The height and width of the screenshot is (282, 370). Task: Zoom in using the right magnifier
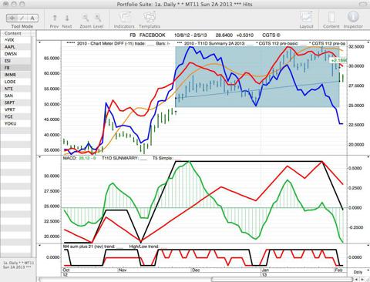click(x=98, y=18)
